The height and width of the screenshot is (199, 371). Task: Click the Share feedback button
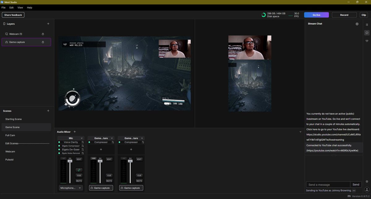click(x=13, y=15)
